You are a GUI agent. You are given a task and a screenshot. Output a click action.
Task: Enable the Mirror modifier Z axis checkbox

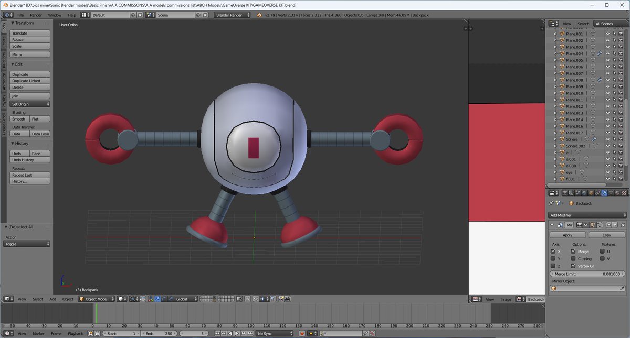pos(553,266)
